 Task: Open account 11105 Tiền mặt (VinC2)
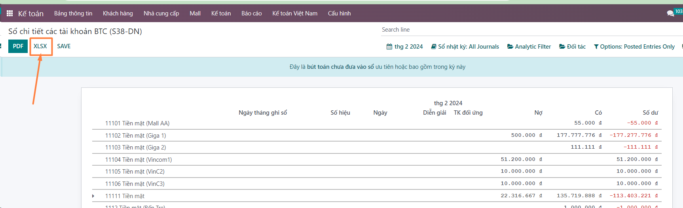135,172
